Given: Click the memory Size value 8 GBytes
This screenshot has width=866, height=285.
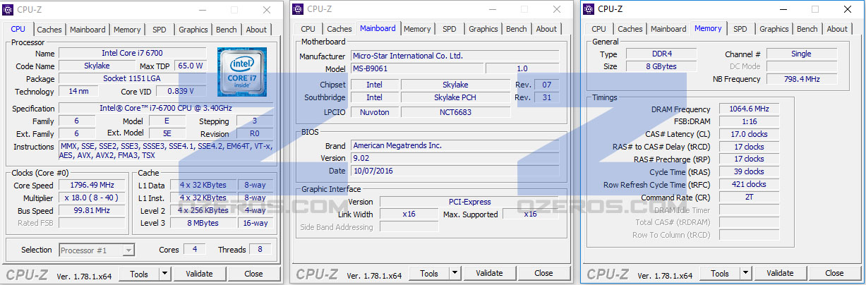Looking at the screenshot, I should (x=661, y=66).
